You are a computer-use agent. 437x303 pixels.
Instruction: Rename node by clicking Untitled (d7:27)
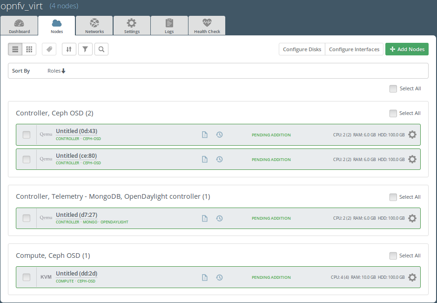tap(76, 215)
